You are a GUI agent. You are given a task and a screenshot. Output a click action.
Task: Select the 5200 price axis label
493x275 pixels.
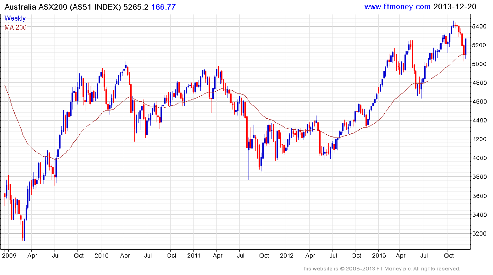coord(479,45)
